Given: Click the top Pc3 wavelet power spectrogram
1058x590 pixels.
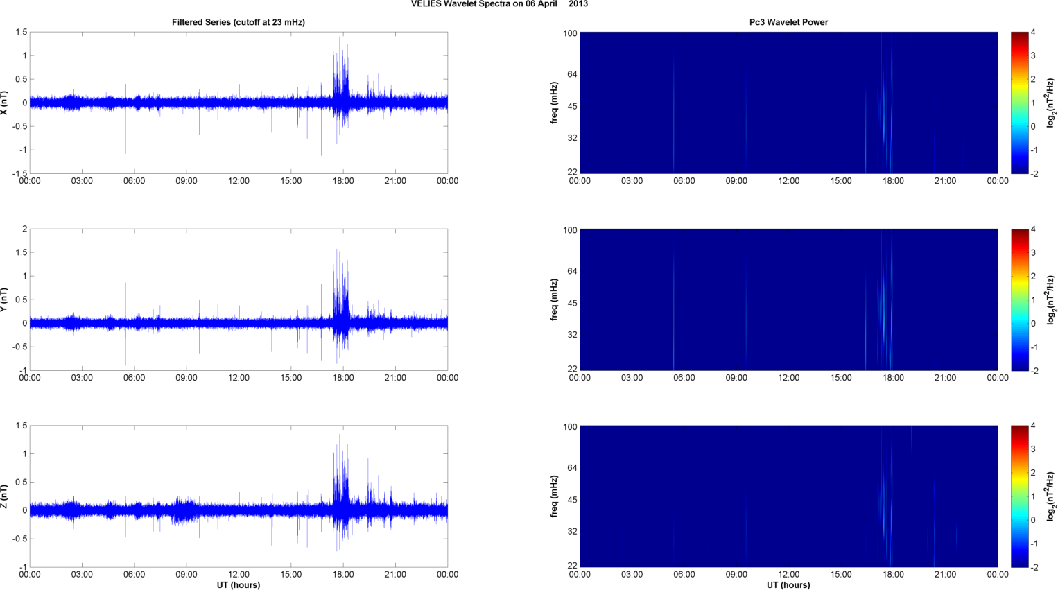Looking at the screenshot, I should point(788,103).
